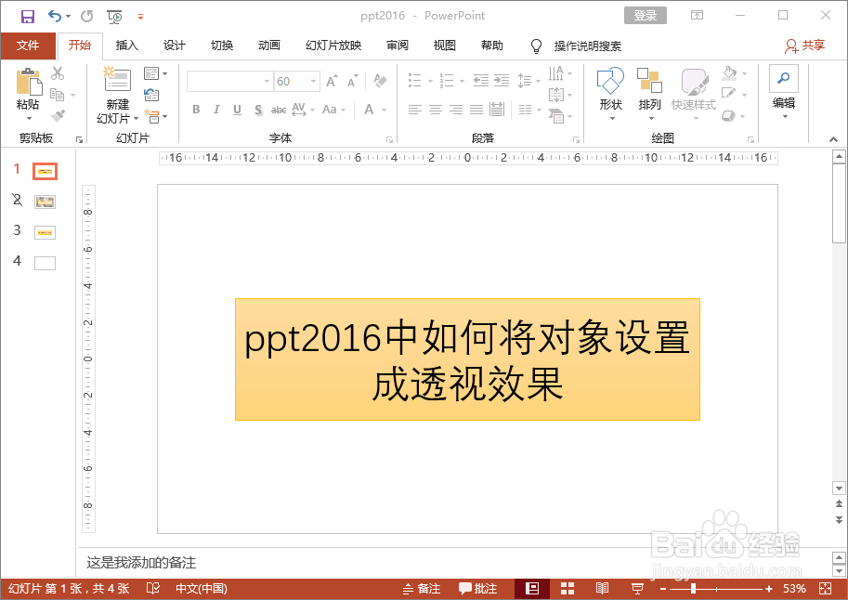
Task: Clear all formatting eraser icon
Action: click(x=380, y=81)
